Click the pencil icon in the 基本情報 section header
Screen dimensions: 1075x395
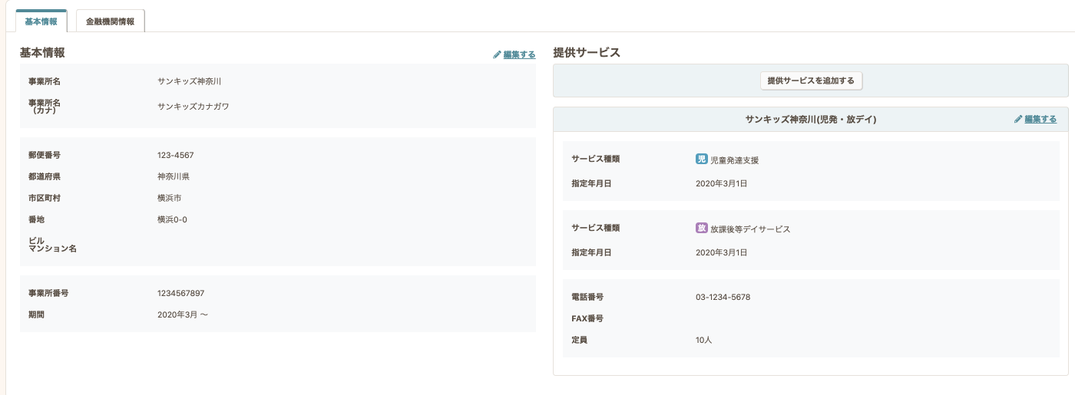497,55
